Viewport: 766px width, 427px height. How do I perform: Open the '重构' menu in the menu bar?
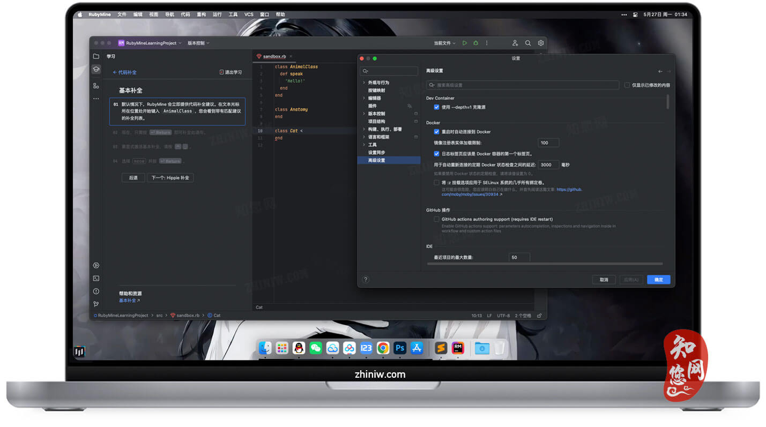tap(201, 14)
